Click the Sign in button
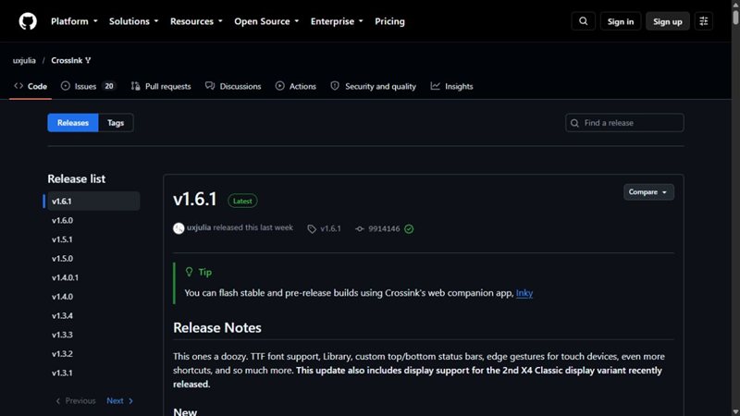Viewport: 740px width, 416px height. [x=620, y=21]
